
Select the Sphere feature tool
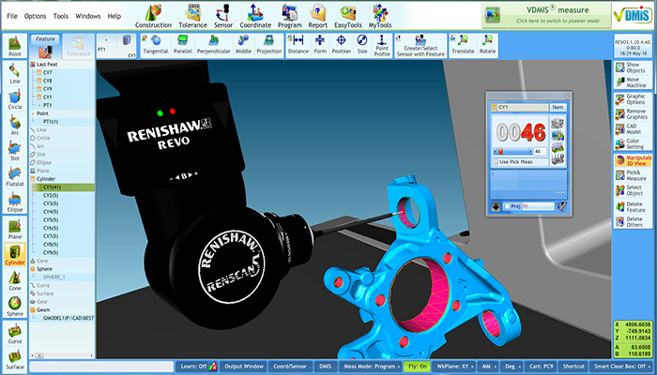tap(15, 307)
